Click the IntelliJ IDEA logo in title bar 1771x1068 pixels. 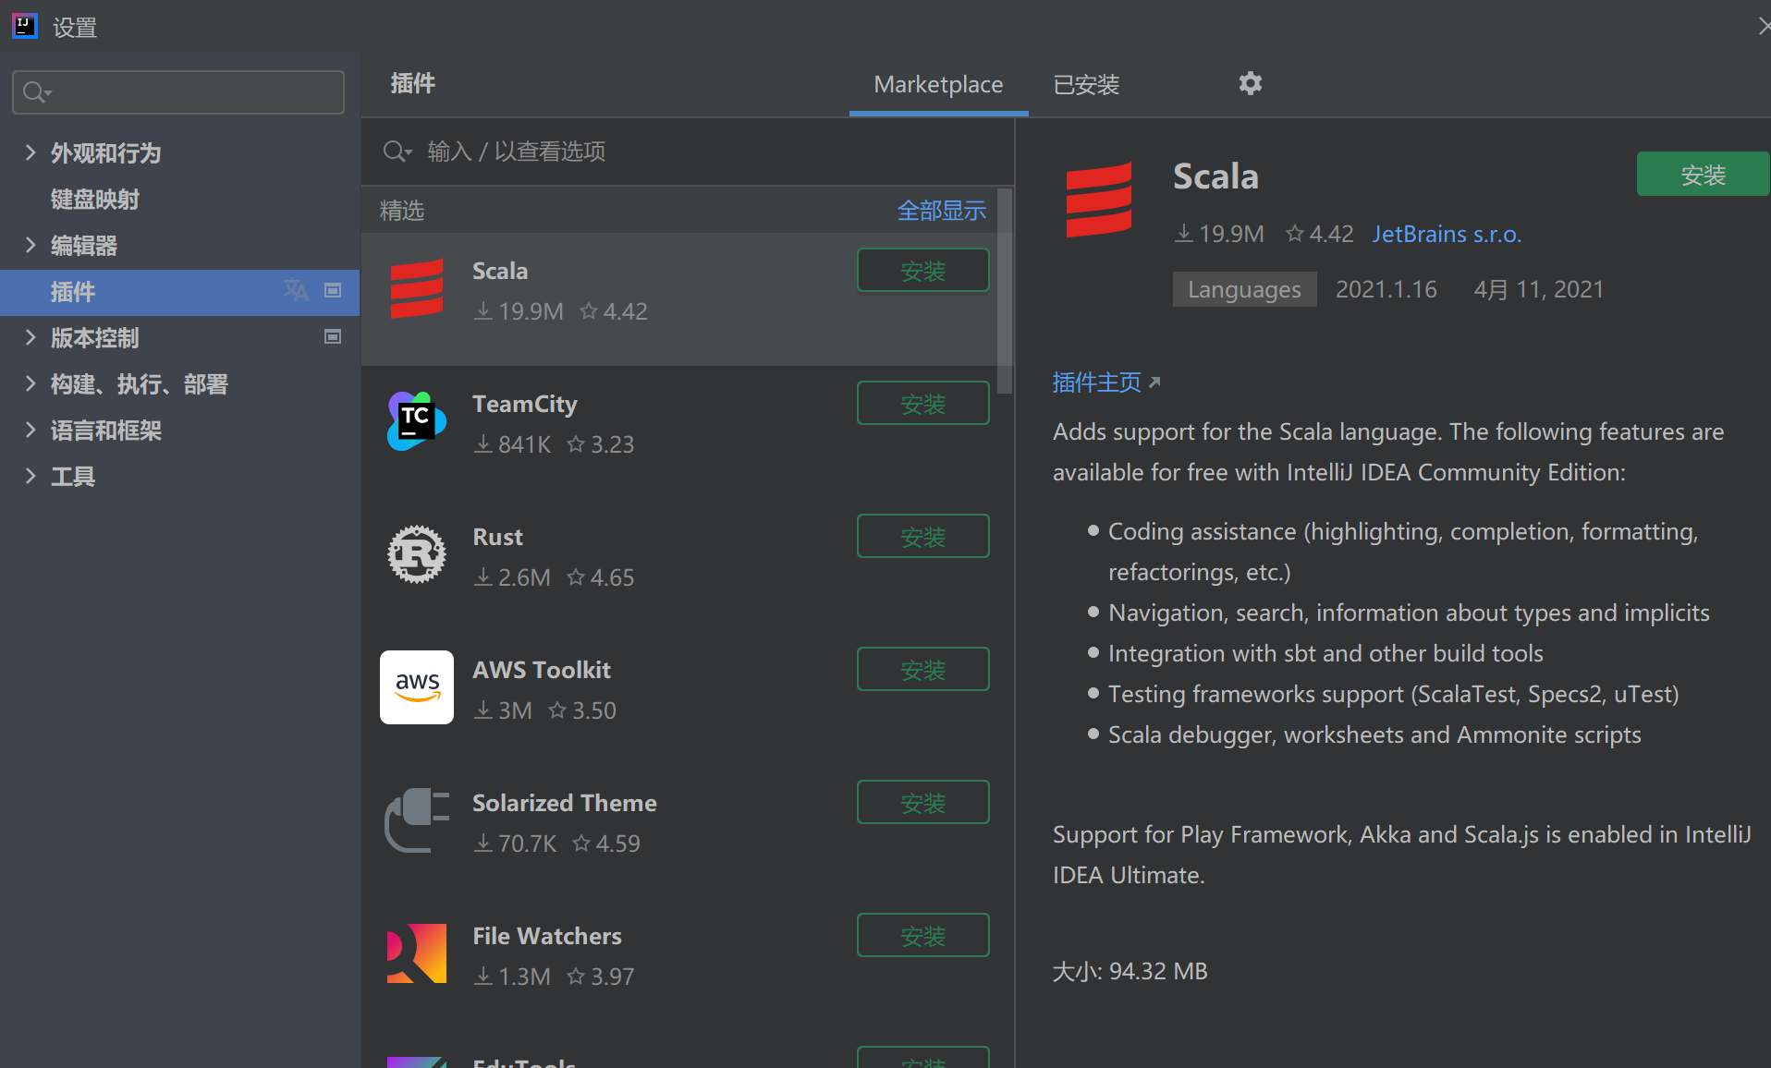point(25,26)
